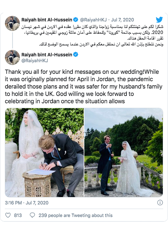Open @RaiyahHKJ handle below main tweet name

point(35,60)
